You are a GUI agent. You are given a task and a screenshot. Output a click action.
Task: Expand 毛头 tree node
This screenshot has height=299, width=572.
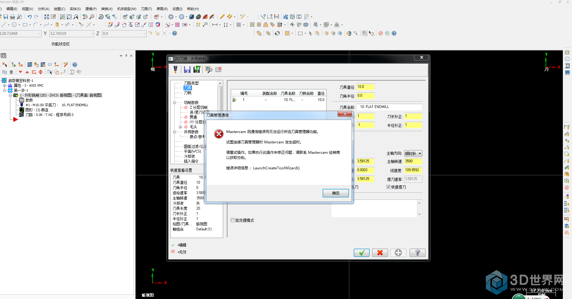(x=180, y=127)
